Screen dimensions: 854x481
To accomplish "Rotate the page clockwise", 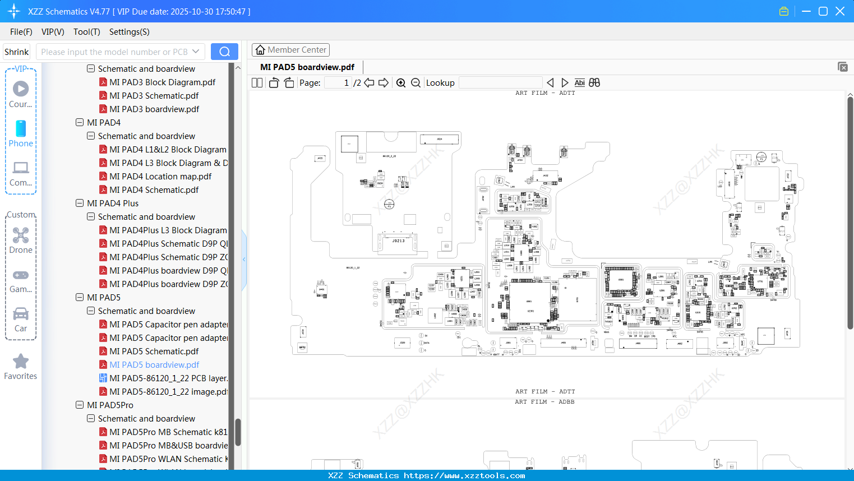I will [288, 82].
